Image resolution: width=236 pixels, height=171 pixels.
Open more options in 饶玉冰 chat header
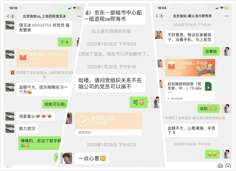79,16
